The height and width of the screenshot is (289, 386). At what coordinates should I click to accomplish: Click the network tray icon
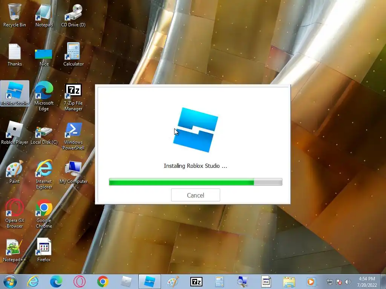point(329,282)
